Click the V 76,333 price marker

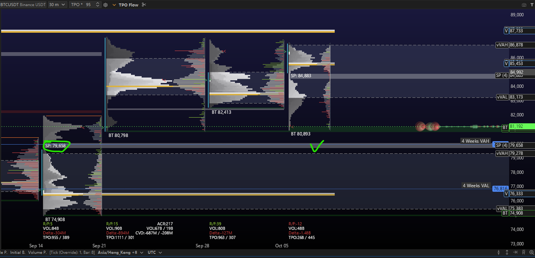[x=519, y=194]
